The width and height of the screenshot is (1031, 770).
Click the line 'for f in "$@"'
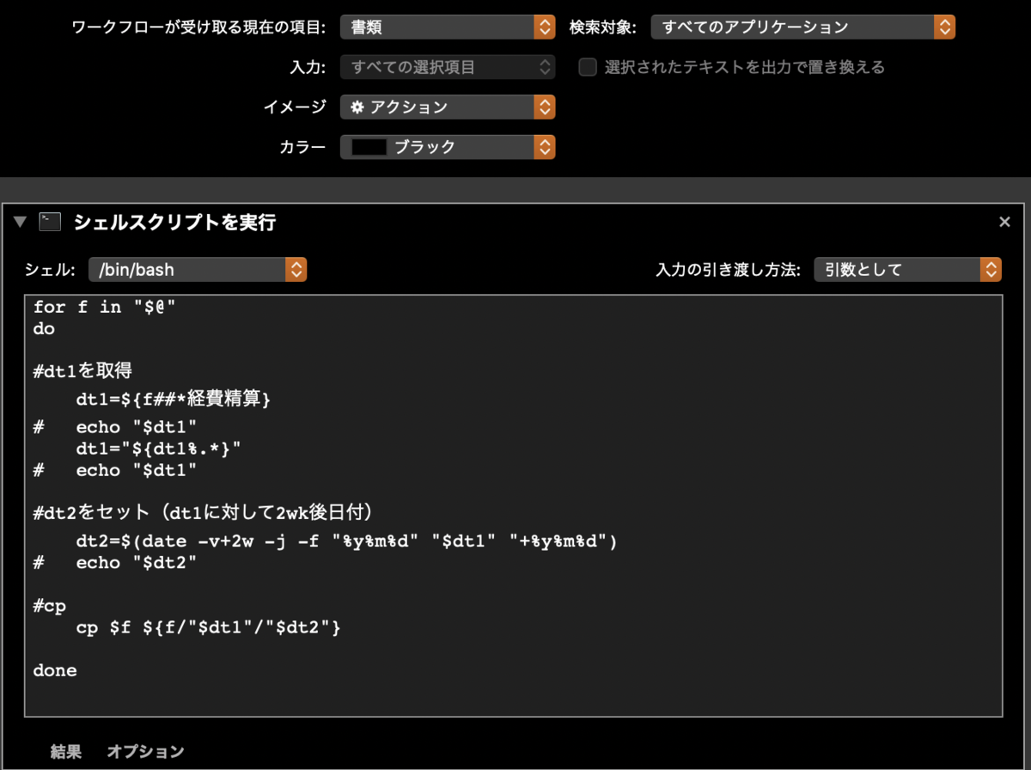pos(105,308)
